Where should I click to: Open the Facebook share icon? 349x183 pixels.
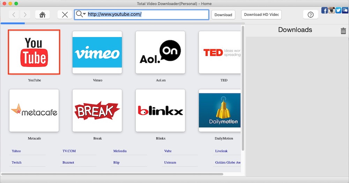324,10
